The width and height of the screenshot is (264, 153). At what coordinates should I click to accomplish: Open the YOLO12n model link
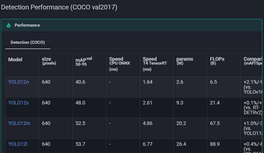coord(18,82)
